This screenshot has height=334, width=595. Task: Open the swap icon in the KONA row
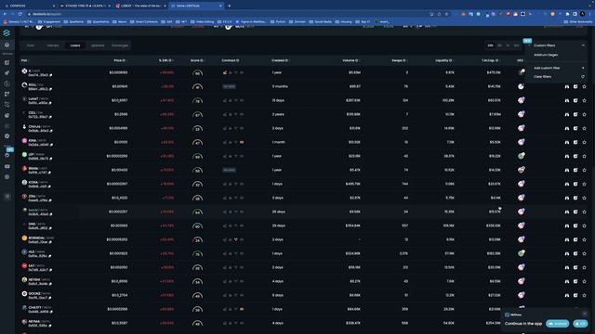pos(575,184)
